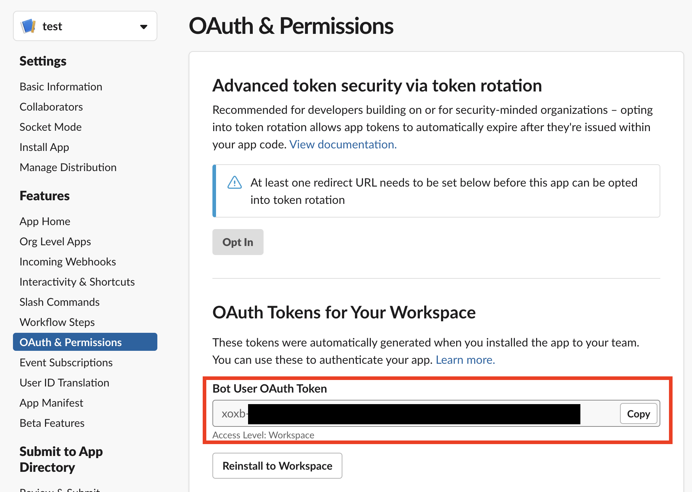Click Reinstall to Workspace
Screen dimensions: 692x492
[277, 466]
